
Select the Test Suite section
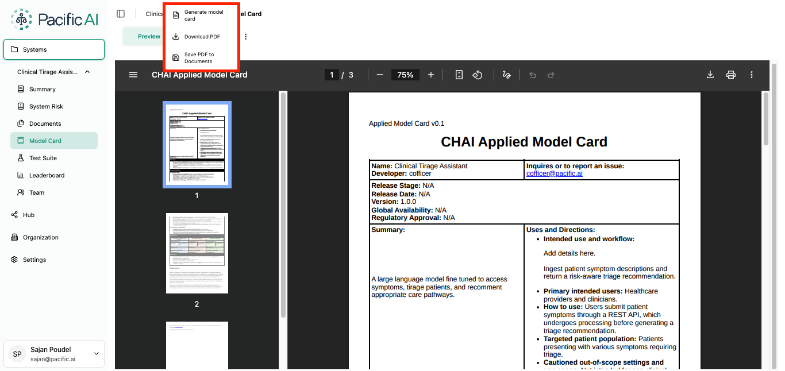(x=43, y=157)
